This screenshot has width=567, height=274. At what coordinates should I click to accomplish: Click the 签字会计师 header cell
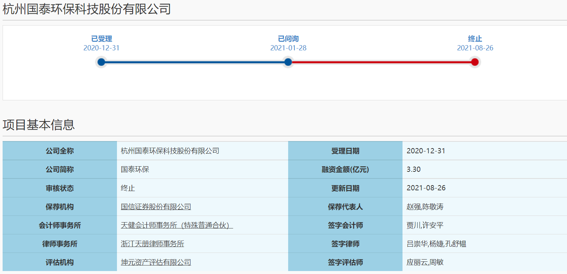(x=345, y=225)
